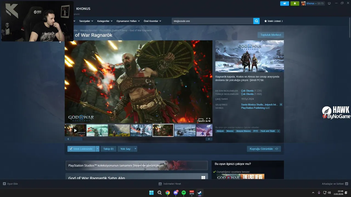Viewport: 351px width, 197px height.
Task: Open Google Chrome from taskbar
Action: (x=168, y=193)
